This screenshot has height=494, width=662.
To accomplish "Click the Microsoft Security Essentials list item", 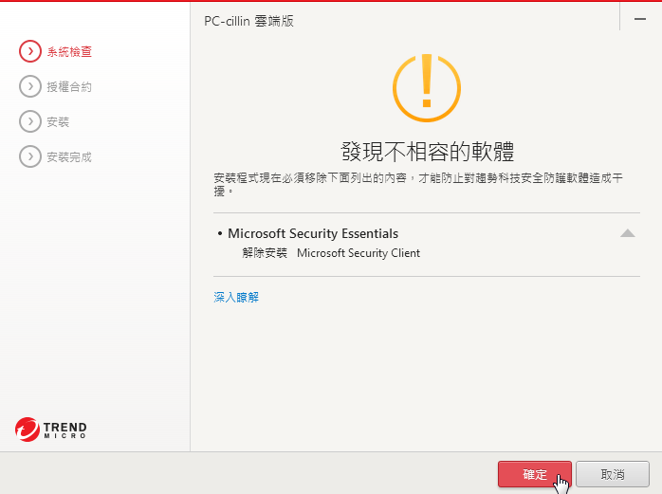I will [x=313, y=233].
